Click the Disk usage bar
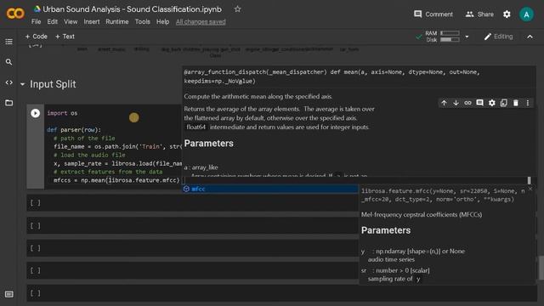The image size is (544, 306). coord(450,40)
